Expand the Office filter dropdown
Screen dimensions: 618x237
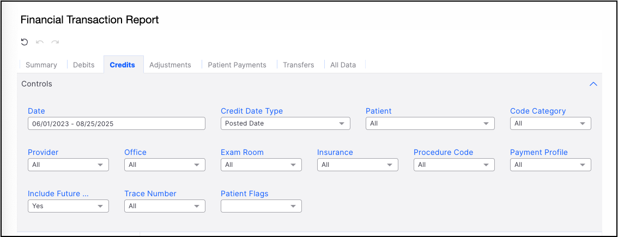(165, 165)
